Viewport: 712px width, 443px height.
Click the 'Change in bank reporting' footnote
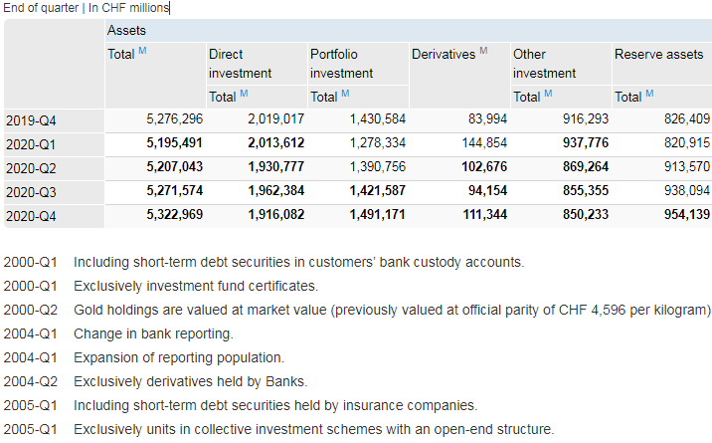tap(153, 333)
